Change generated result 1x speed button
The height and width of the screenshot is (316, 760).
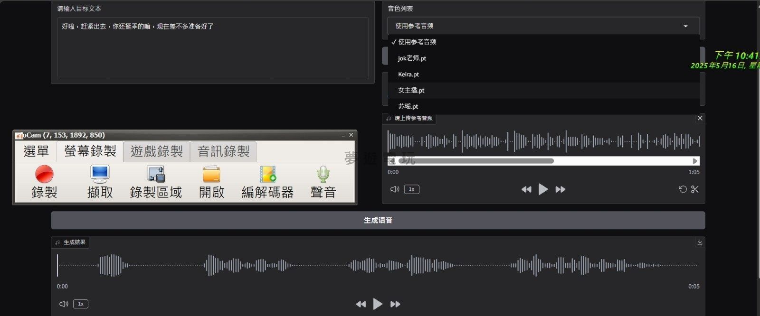point(81,304)
